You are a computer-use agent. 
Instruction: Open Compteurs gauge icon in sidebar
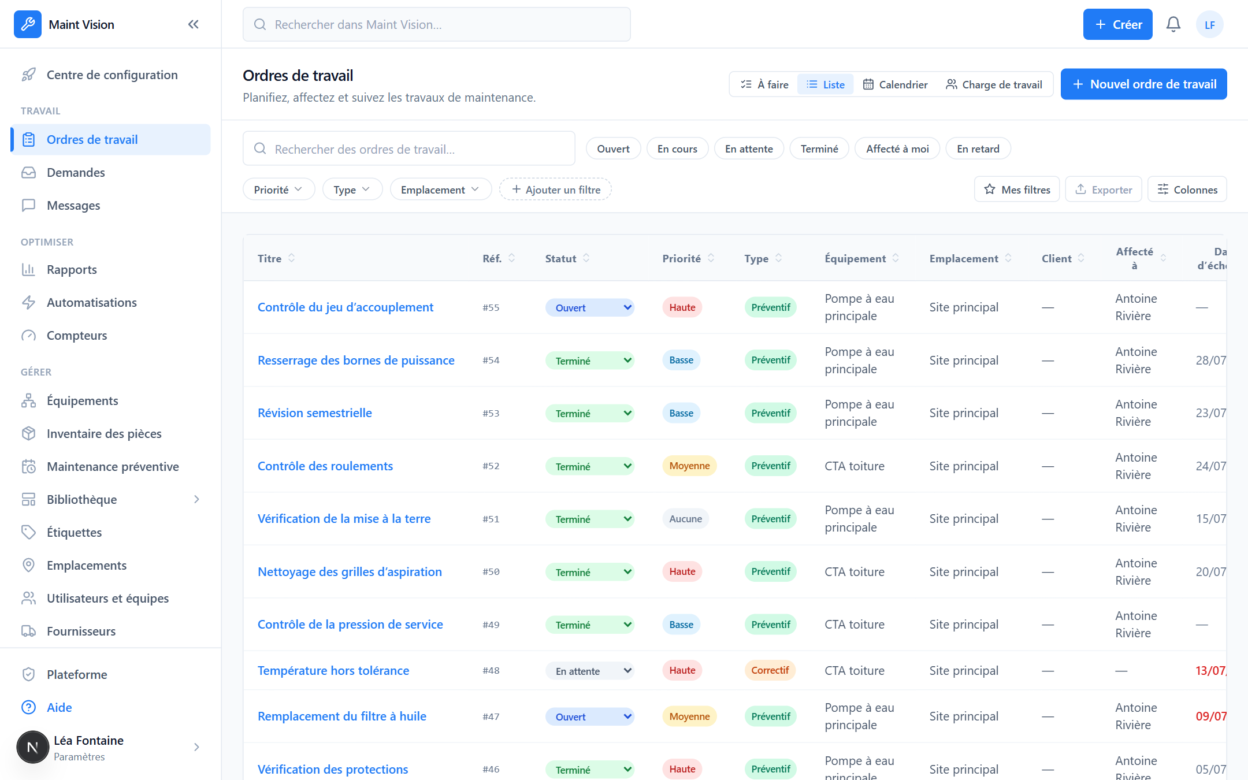[x=28, y=336]
